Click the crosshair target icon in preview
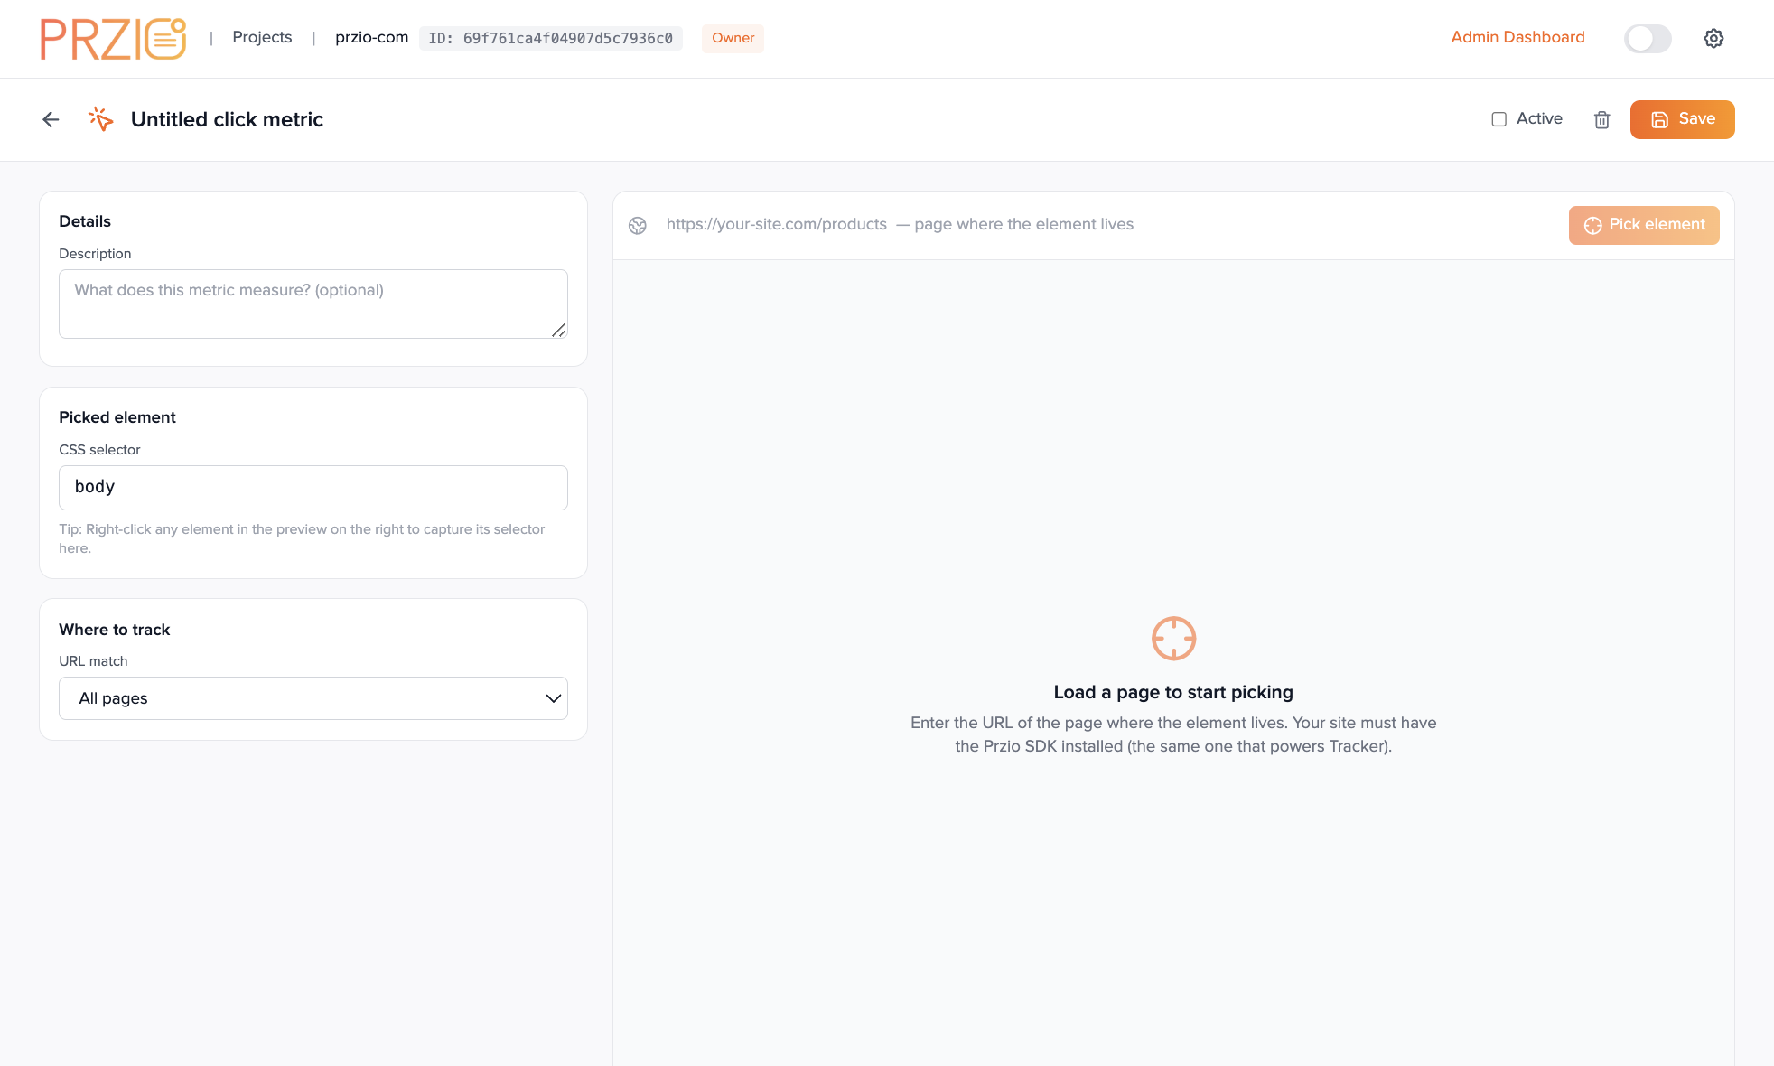1774x1066 pixels. click(x=1173, y=639)
